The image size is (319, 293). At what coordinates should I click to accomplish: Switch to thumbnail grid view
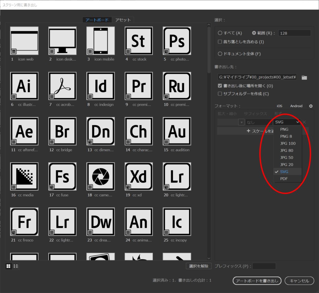[8, 266]
